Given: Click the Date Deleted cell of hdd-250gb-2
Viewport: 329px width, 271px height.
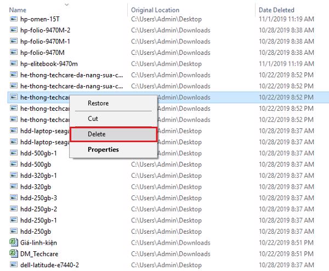Looking at the screenshot, I should (286, 209).
